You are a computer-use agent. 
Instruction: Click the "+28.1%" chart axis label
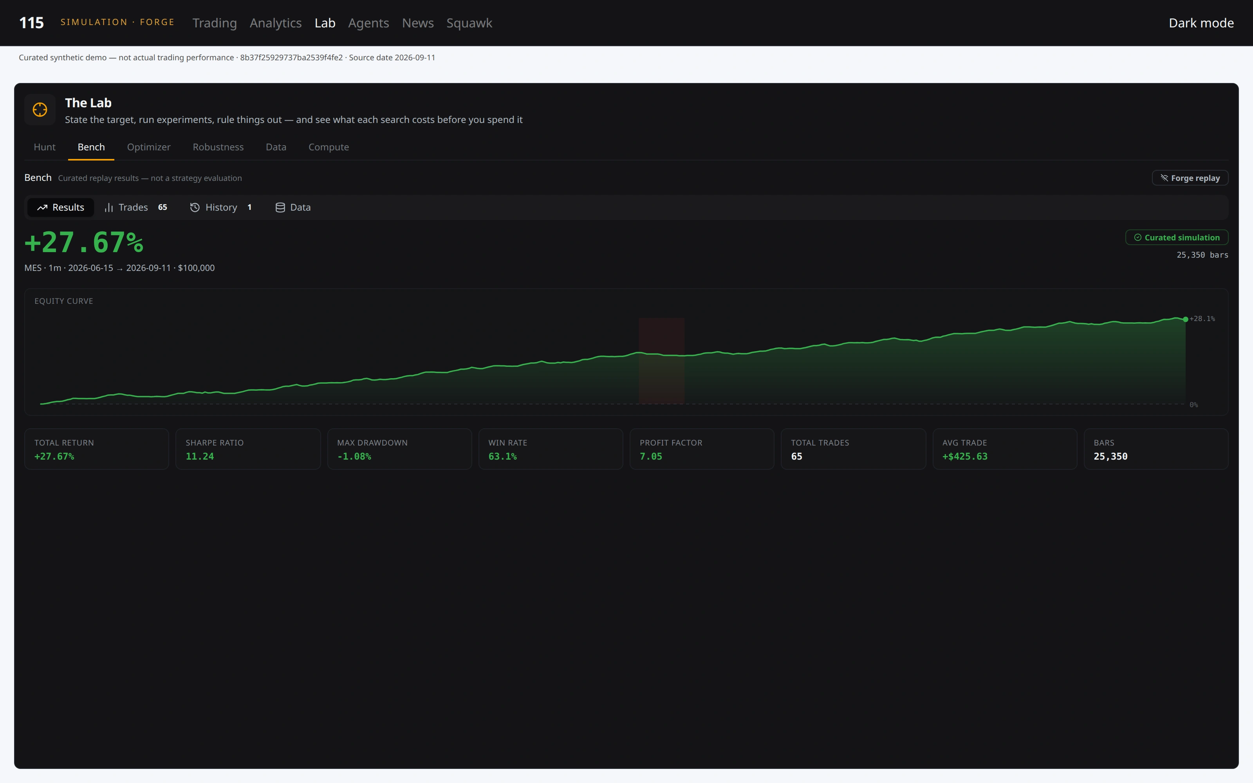tap(1202, 319)
